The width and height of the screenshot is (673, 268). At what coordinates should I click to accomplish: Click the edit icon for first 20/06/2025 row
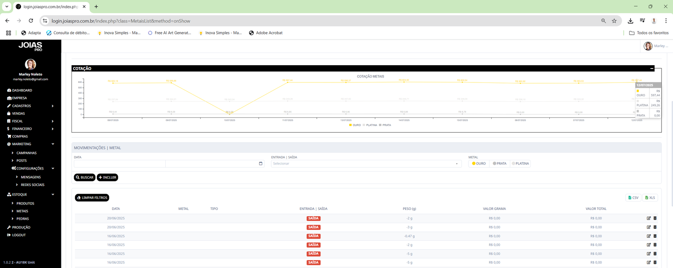click(649, 218)
